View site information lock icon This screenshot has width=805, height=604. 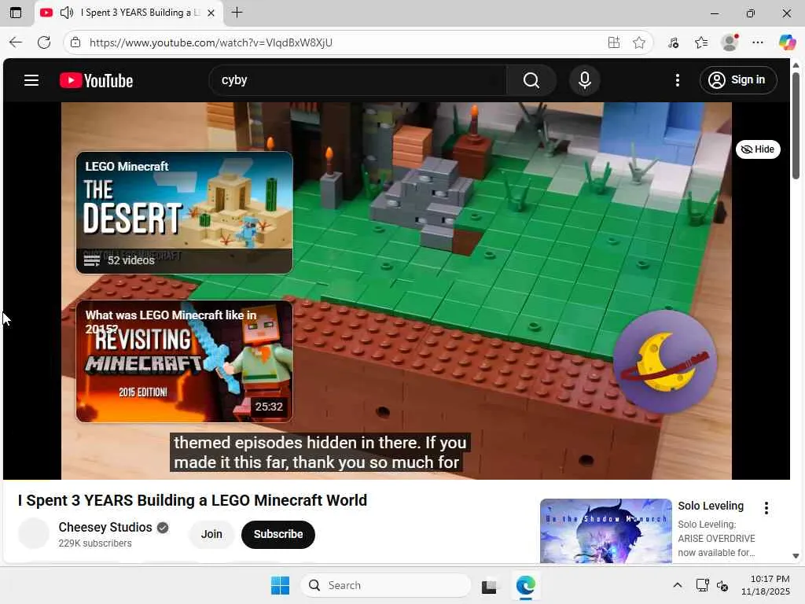tap(75, 42)
